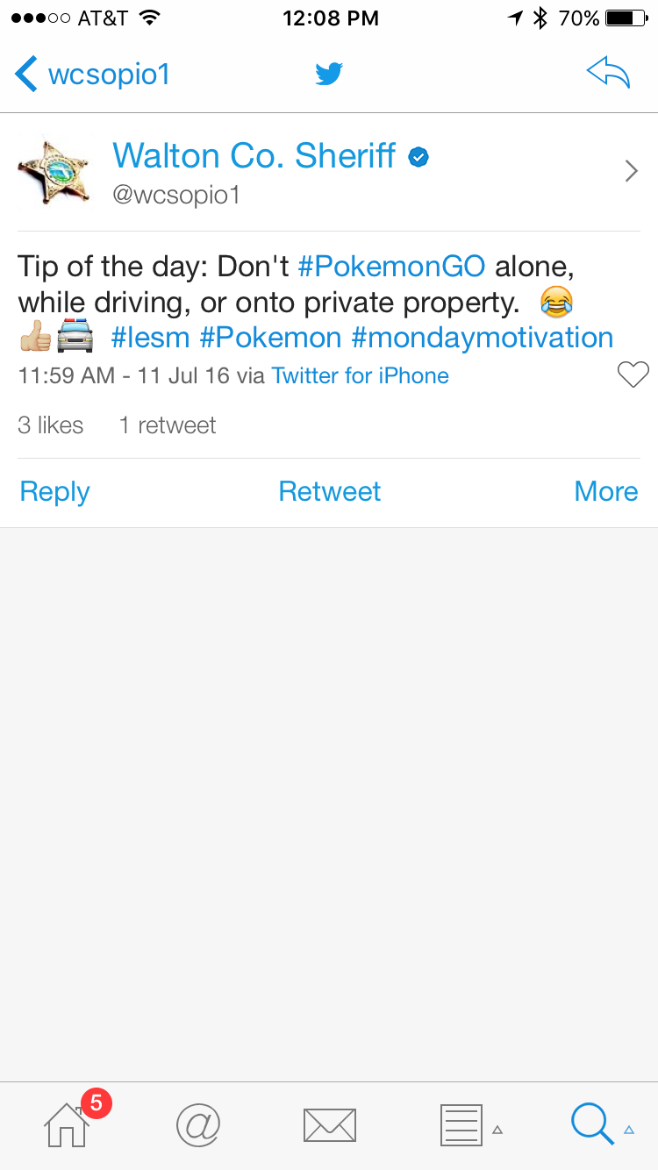Tap the Retweet button
The image size is (658, 1170).
point(329,491)
